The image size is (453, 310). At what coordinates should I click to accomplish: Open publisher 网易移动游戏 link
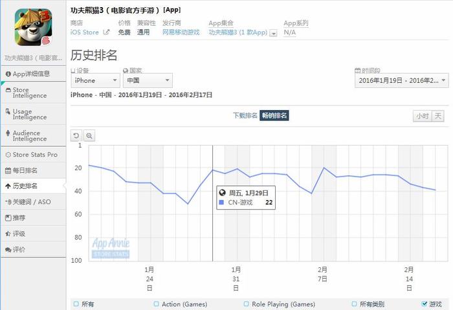pos(181,32)
